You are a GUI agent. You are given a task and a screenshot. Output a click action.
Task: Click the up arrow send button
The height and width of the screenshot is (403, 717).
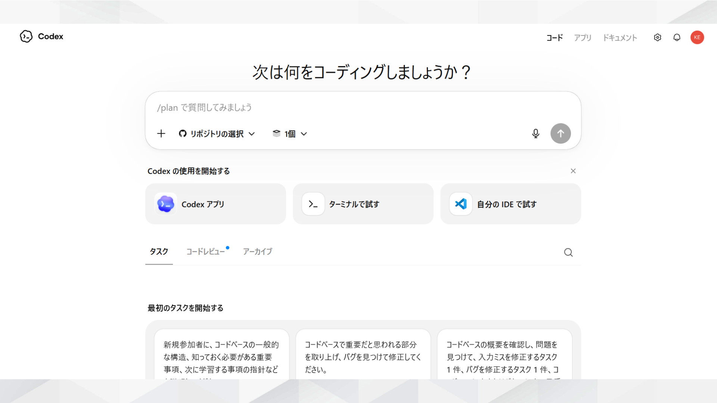tap(561, 134)
